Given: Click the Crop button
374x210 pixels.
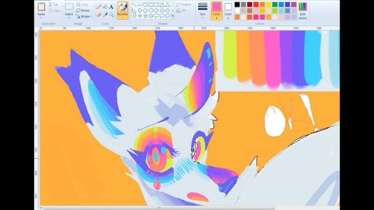Looking at the screenshot, I should [82, 5].
